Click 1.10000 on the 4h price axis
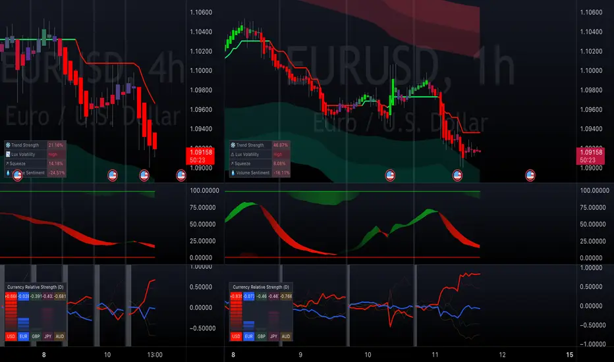 click(201, 70)
